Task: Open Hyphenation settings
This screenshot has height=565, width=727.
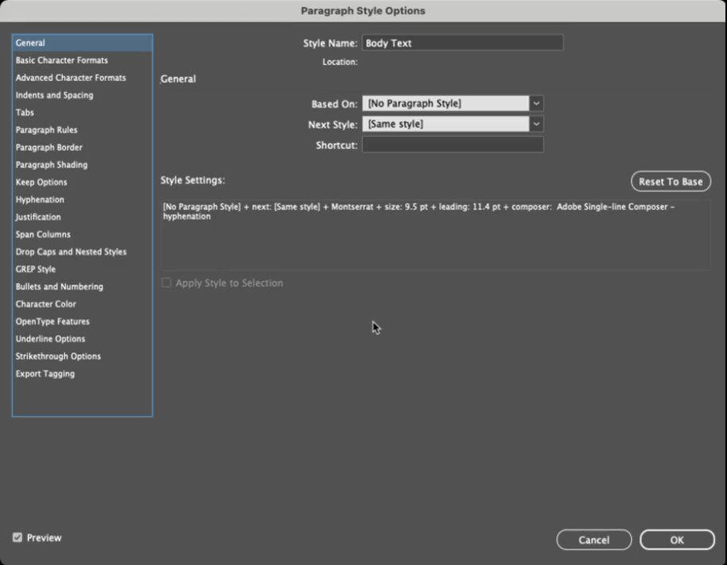Action: (83, 199)
